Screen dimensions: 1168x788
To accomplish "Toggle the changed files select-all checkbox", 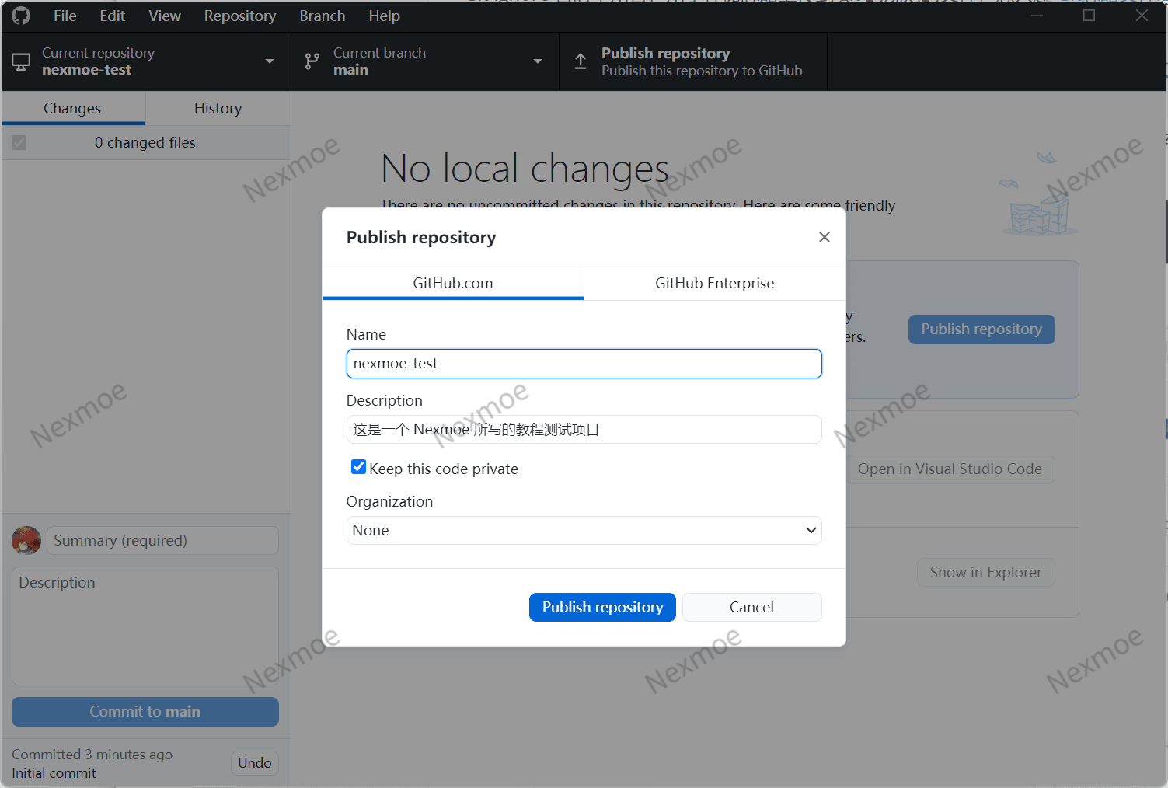I will coord(19,143).
